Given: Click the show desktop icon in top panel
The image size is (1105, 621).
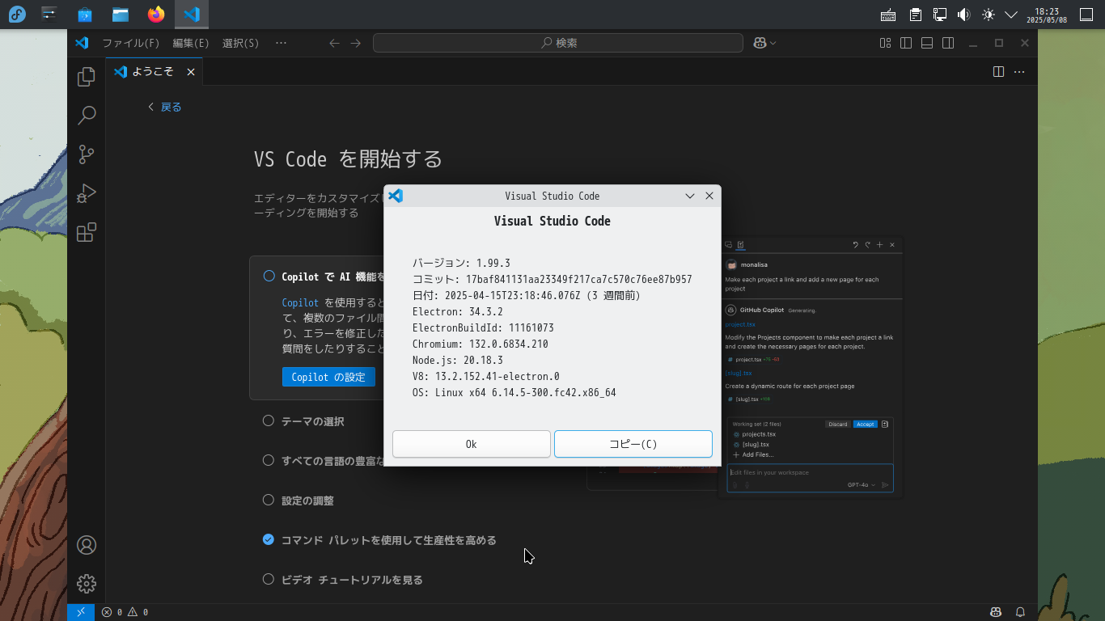Looking at the screenshot, I should [x=1086, y=15].
